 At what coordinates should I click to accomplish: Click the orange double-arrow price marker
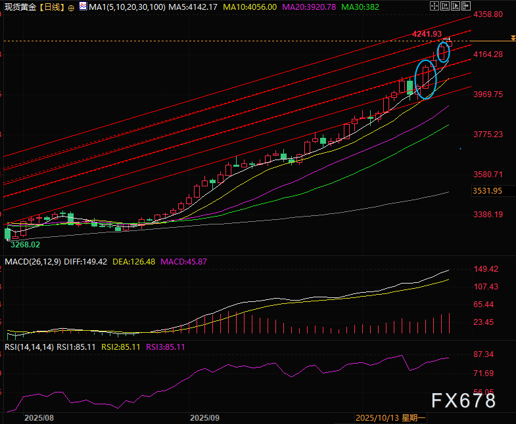click(x=512, y=39)
